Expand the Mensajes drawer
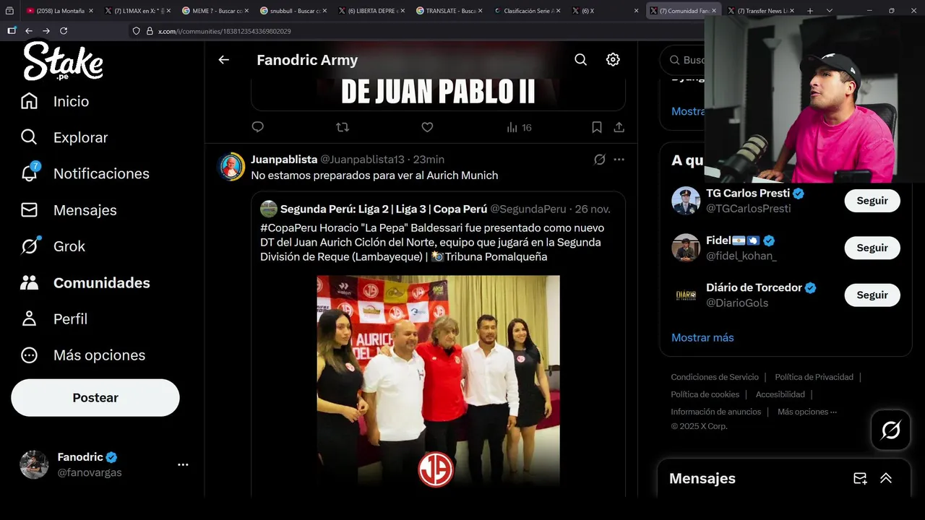925x520 pixels. (x=886, y=478)
